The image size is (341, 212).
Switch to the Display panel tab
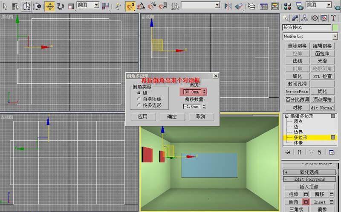(324, 18)
